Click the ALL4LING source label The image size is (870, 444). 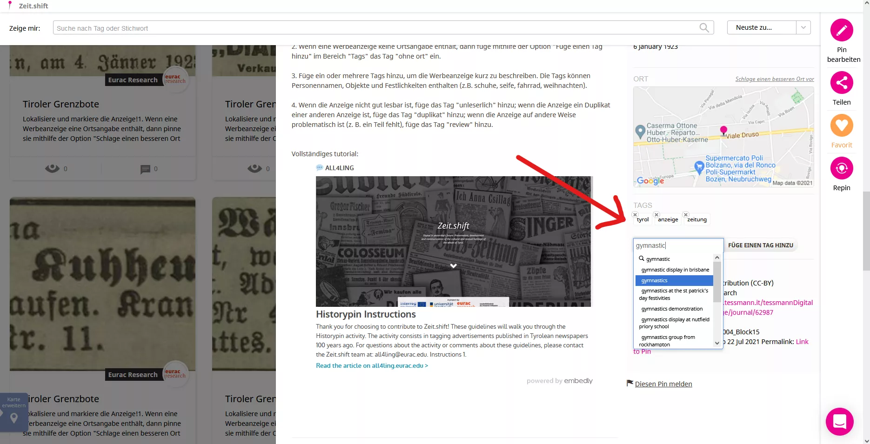(339, 168)
